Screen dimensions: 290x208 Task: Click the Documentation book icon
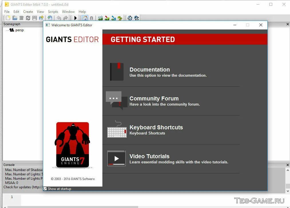coord(117,72)
